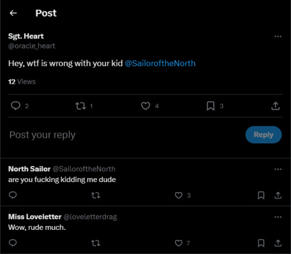This screenshot has height=254, width=291.
Task: Focus the Post your reply field
Action: point(126,135)
